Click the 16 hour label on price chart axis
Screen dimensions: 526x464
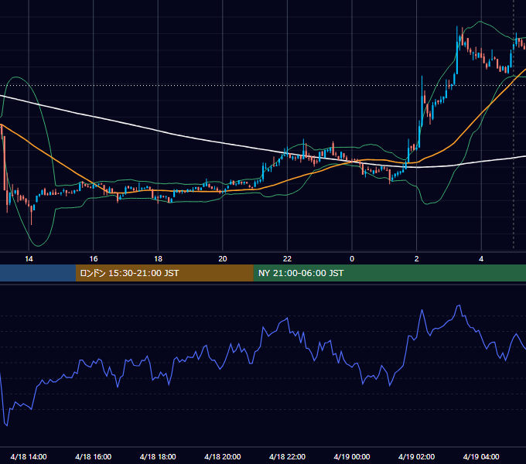click(94, 259)
